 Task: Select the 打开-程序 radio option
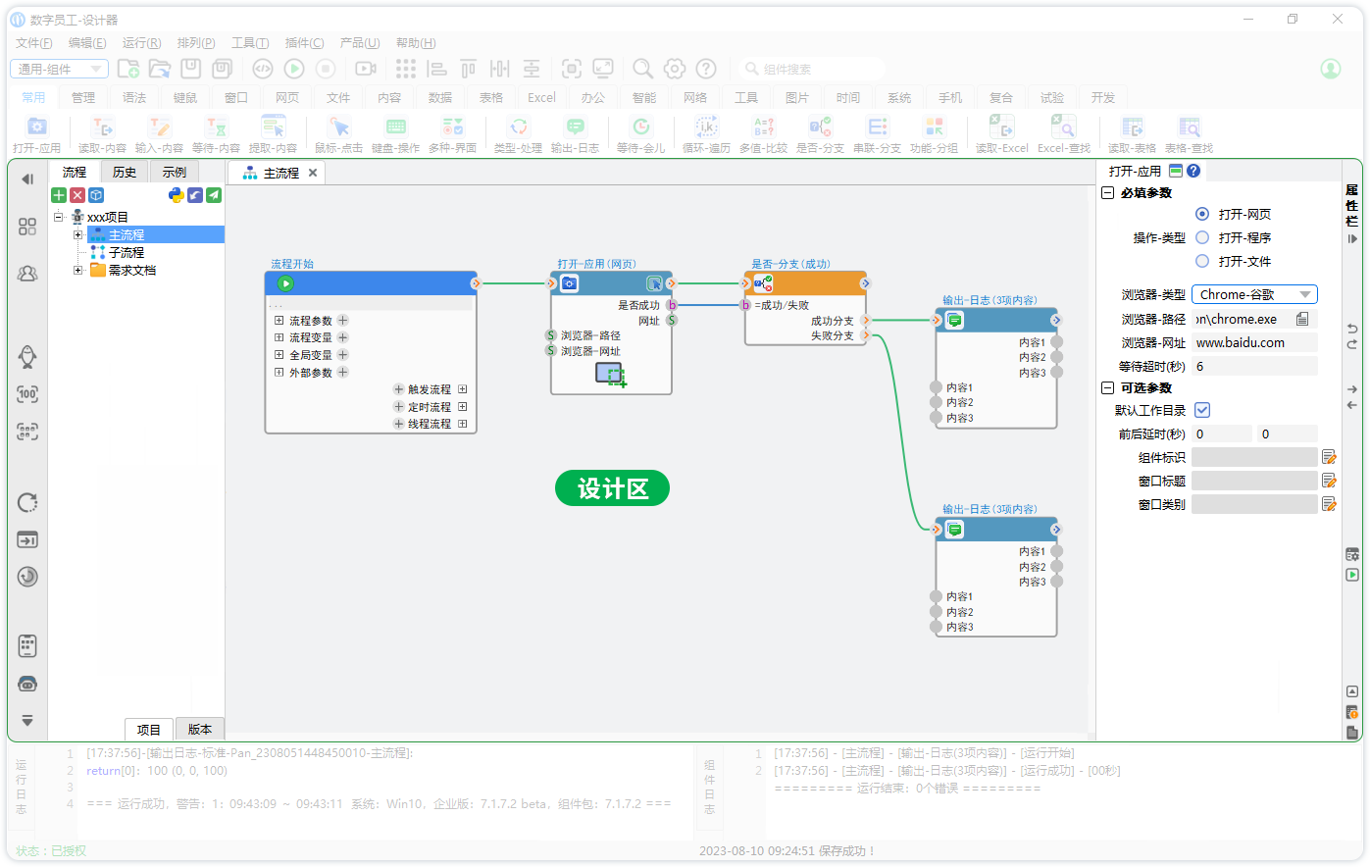coord(1202,237)
